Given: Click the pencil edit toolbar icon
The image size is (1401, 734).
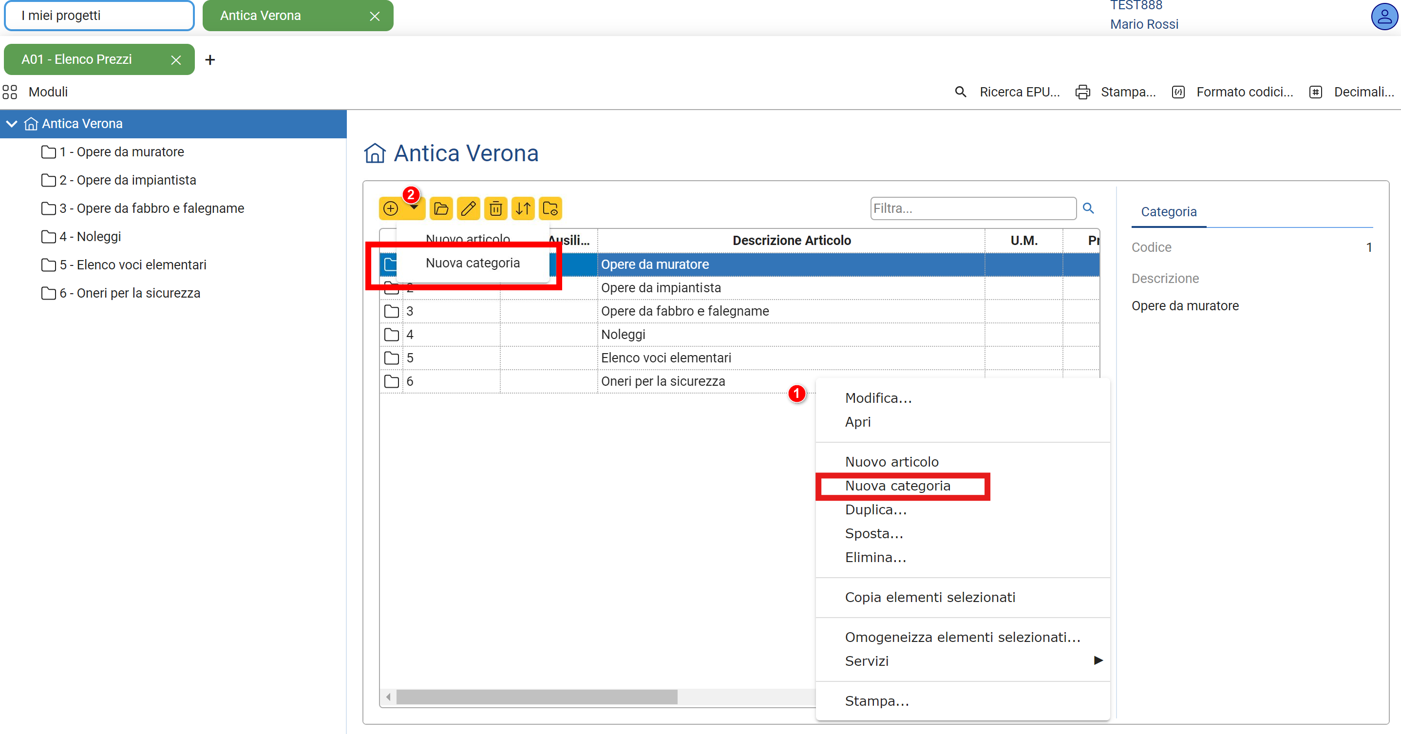Looking at the screenshot, I should 468,209.
